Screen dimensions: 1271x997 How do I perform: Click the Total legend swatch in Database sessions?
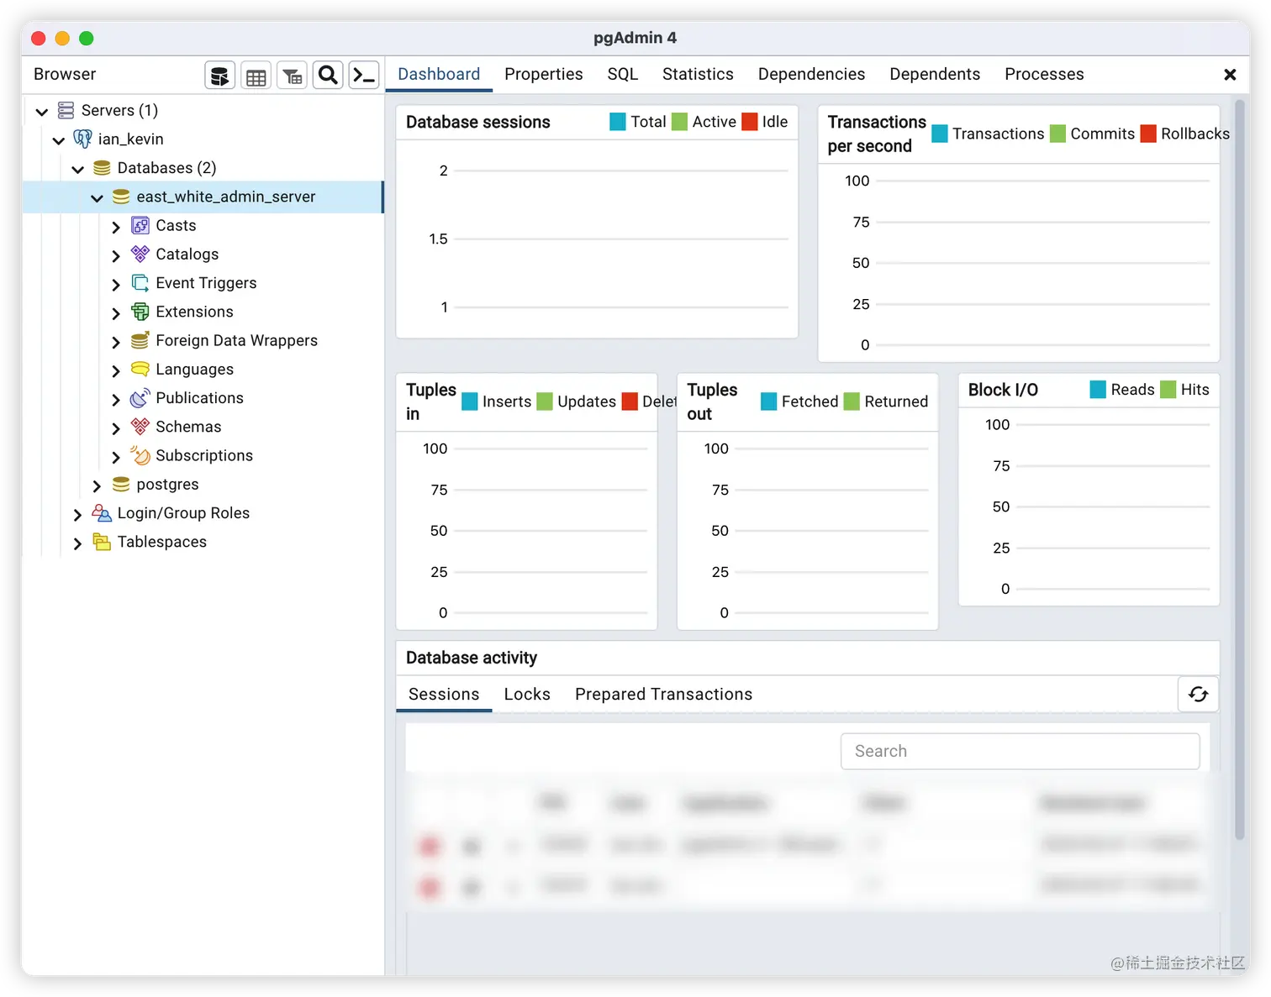click(618, 122)
